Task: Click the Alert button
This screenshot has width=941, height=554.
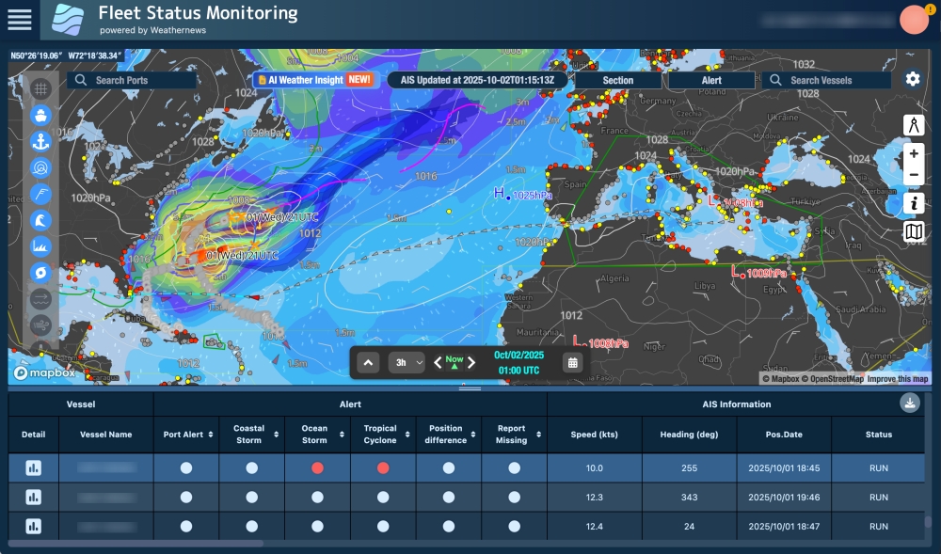Action: pos(711,80)
